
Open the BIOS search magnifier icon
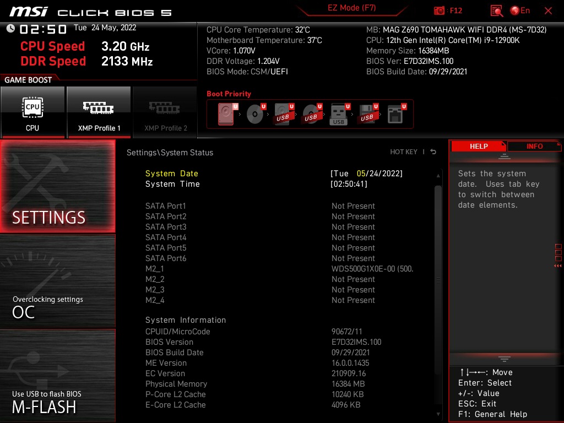pyautogui.click(x=497, y=11)
